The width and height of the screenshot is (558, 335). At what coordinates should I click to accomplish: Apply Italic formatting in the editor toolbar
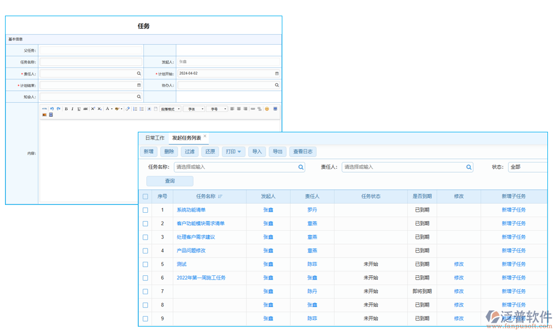[71, 108]
